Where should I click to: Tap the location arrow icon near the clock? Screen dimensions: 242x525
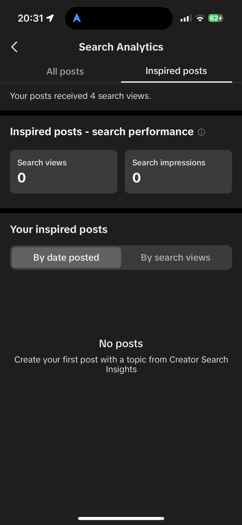coord(49,17)
